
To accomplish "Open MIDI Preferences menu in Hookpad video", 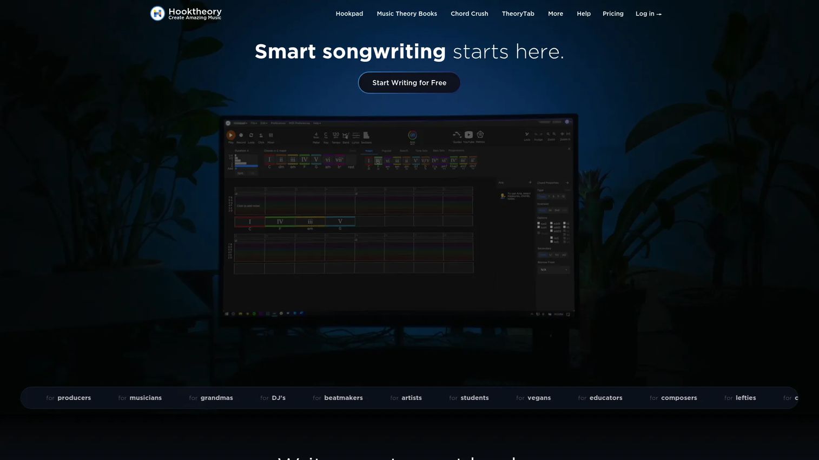I will pos(299,123).
